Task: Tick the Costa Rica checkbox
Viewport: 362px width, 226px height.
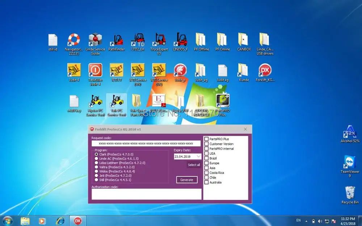Action: tap(206, 173)
